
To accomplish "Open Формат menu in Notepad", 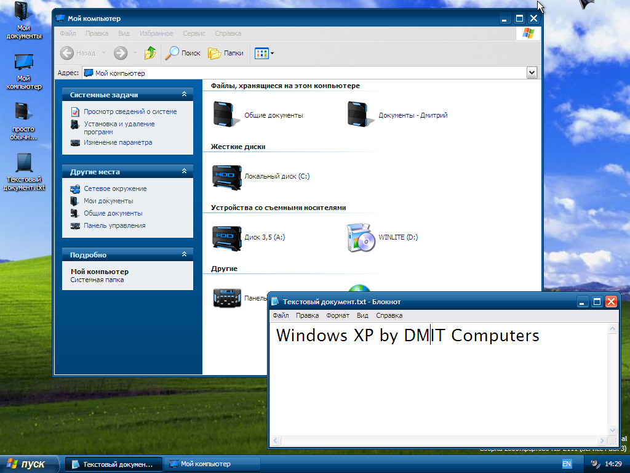I will pyautogui.click(x=337, y=315).
